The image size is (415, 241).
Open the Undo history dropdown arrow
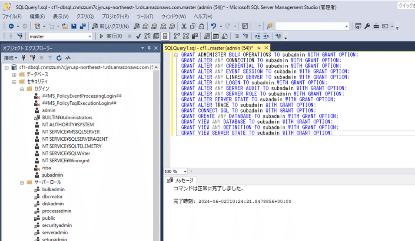coord(220,26)
